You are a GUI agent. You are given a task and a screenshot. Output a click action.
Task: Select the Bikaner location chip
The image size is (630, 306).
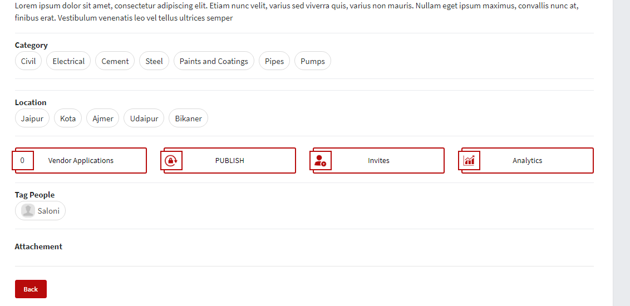pyautogui.click(x=188, y=119)
